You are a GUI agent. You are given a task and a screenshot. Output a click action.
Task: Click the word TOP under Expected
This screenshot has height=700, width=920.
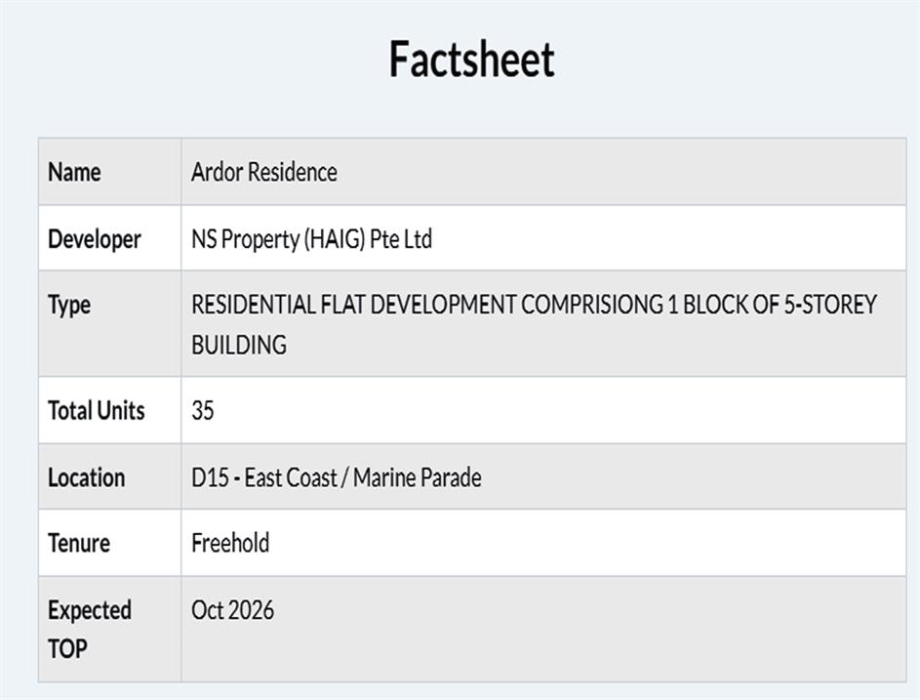tap(67, 648)
